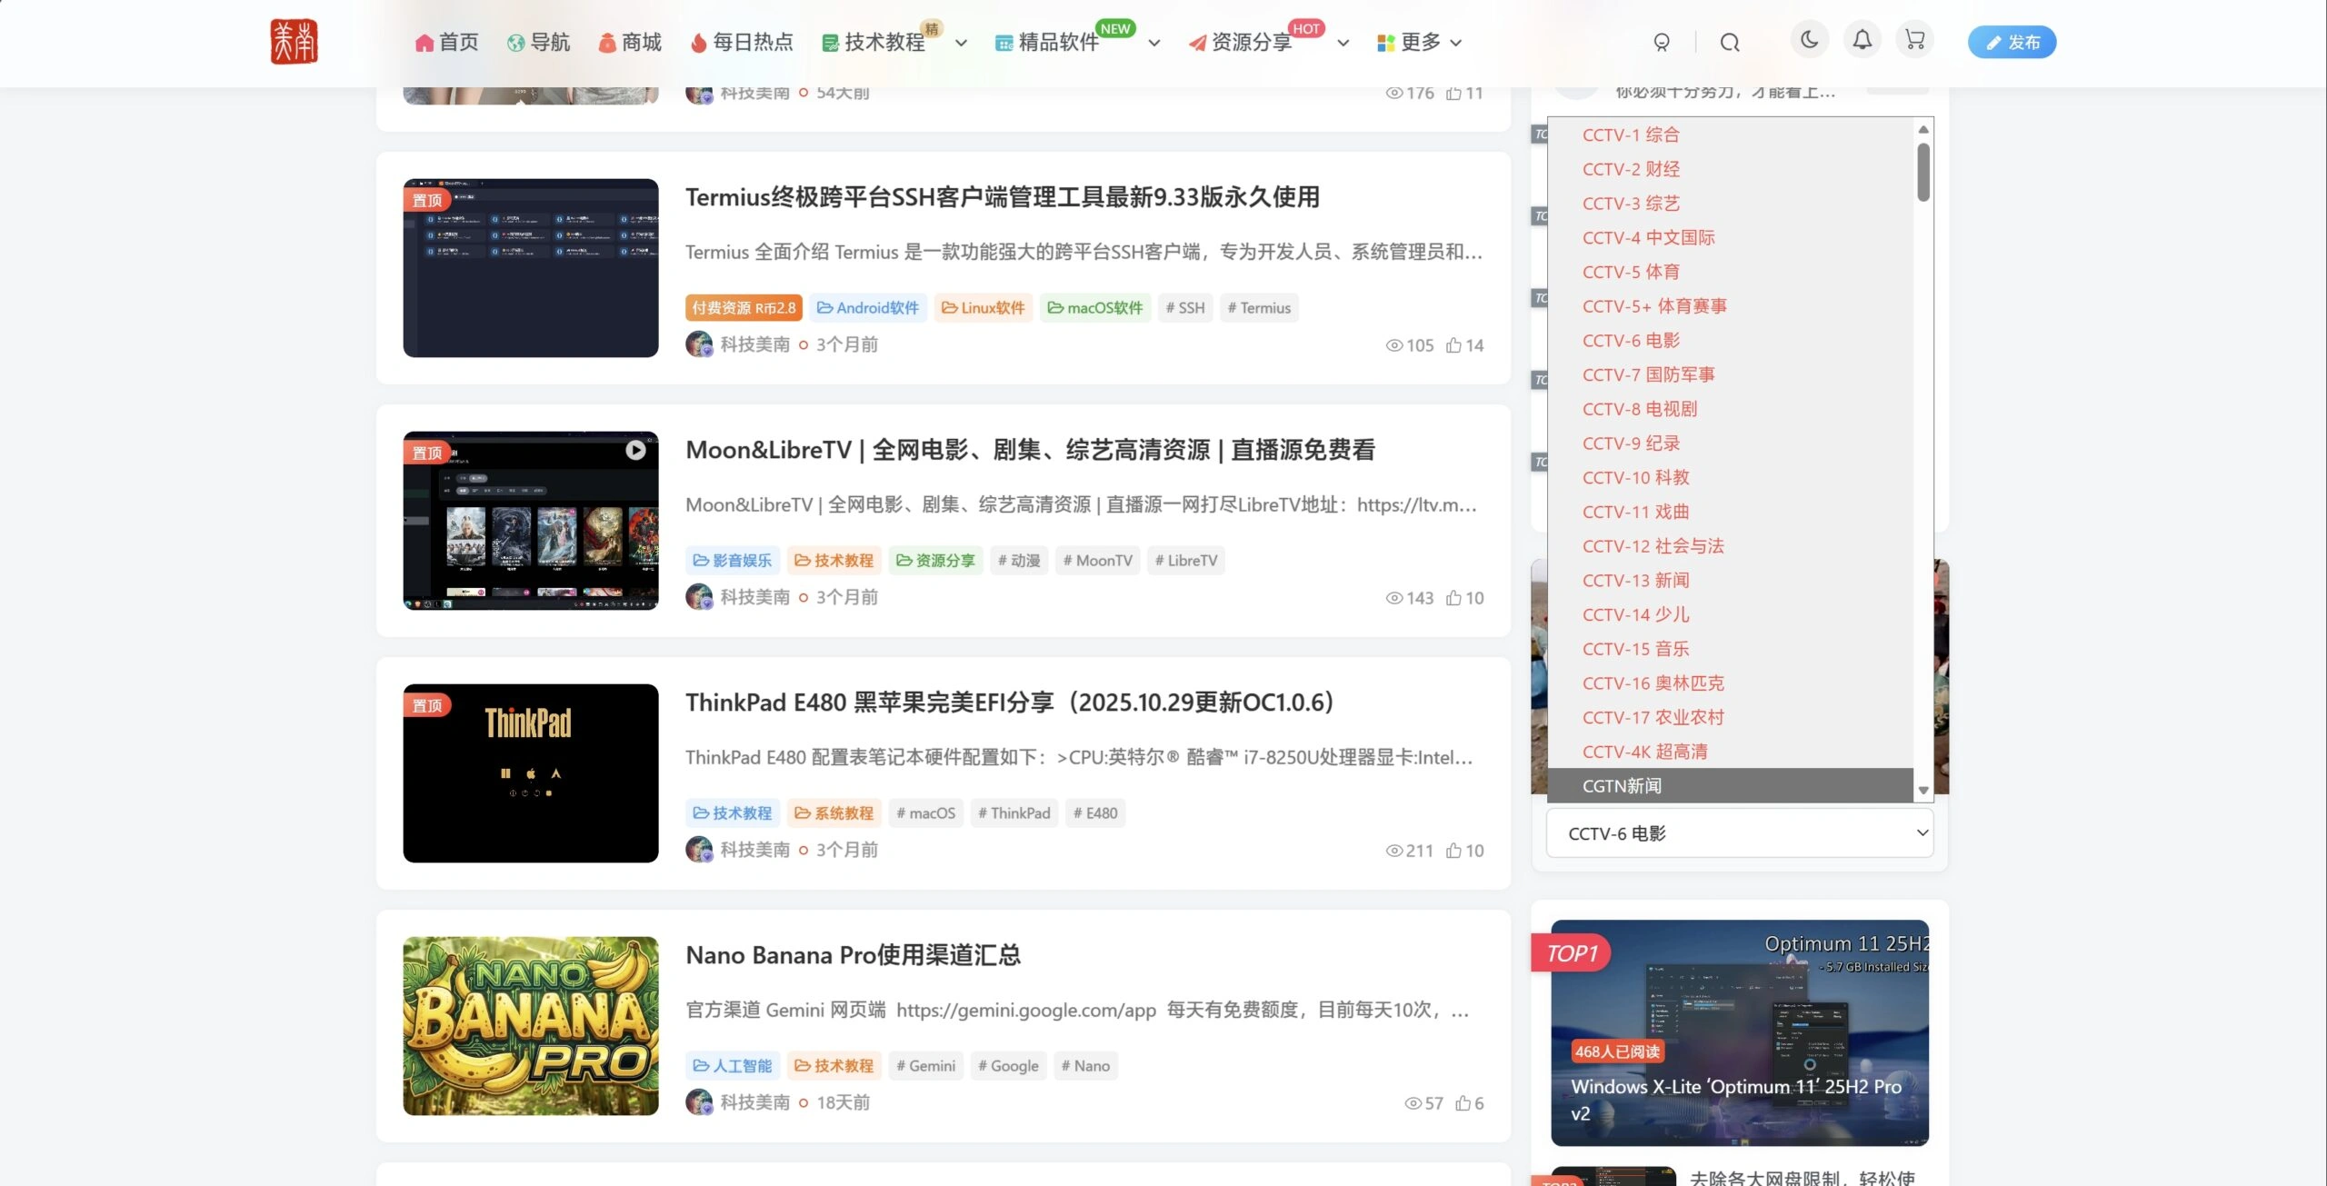The width and height of the screenshot is (2327, 1186).
Task: Expand the 技术教程 menu chevron
Action: pyautogui.click(x=961, y=43)
